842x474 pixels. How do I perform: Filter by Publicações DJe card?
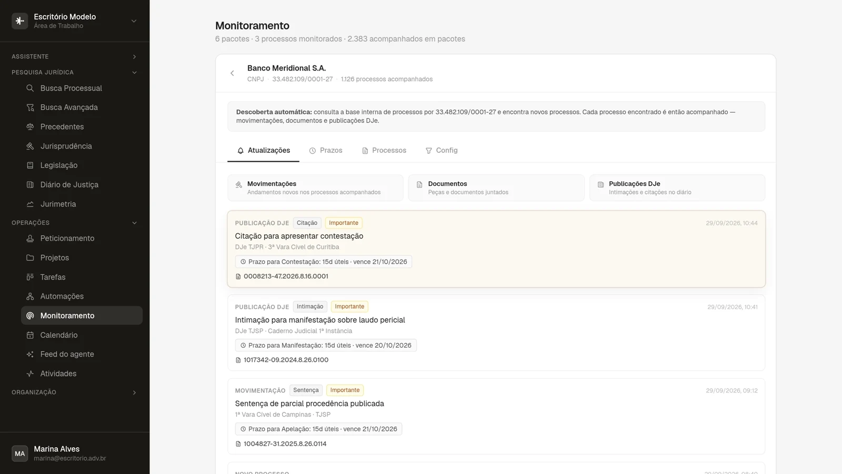(677, 188)
